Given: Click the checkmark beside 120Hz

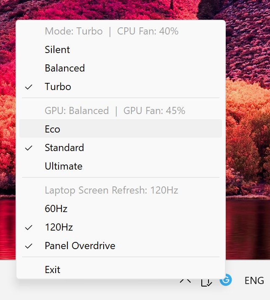Looking at the screenshot, I should point(29,228).
